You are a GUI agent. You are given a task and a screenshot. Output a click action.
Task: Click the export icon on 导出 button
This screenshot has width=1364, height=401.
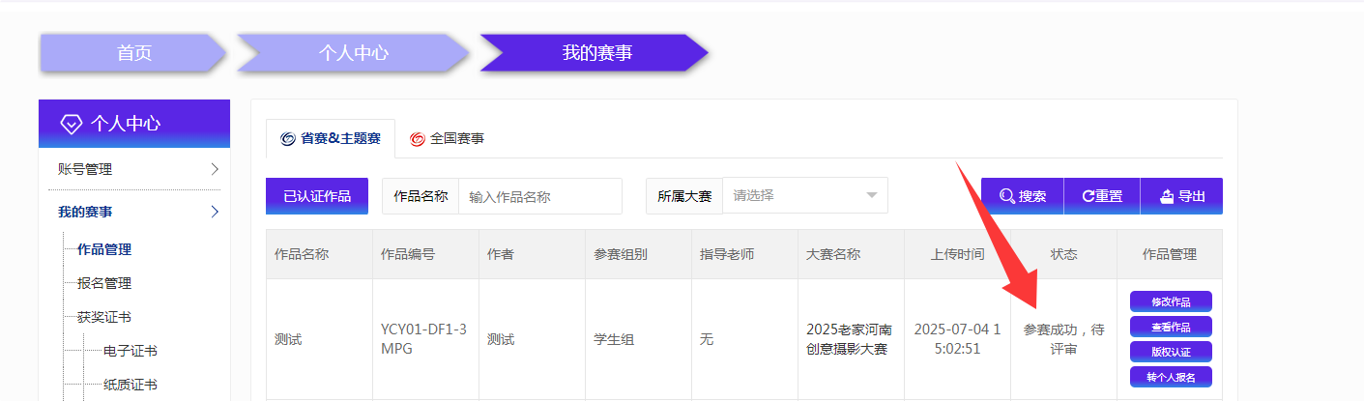tap(1167, 196)
